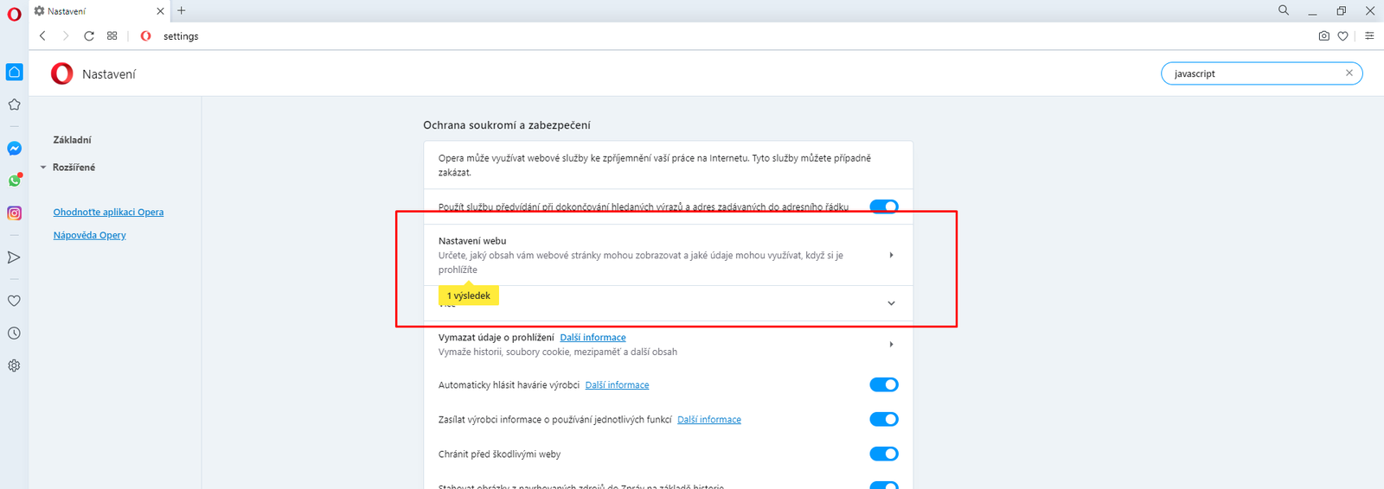The width and height of the screenshot is (1384, 489).
Task: Open Instagram sidebar panel
Action: click(15, 213)
